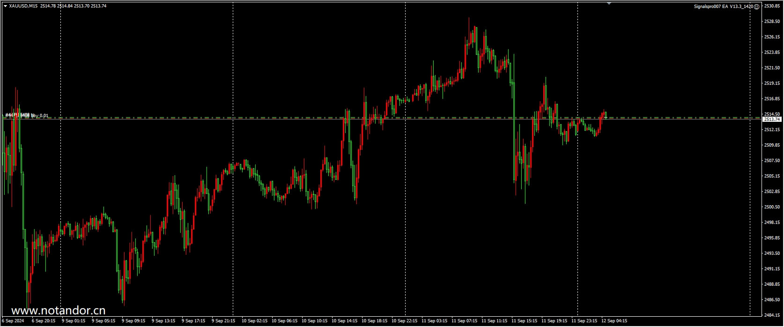Viewport: 784px width, 327px height.
Task: Click the 11 Sep 15:15 time label
Action: (x=525, y=321)
